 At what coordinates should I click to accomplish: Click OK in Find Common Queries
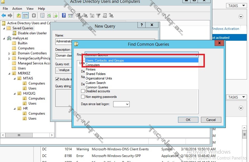(x=188, y=120)
